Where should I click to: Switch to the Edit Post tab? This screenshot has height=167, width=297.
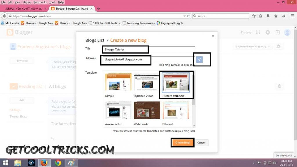24,8
